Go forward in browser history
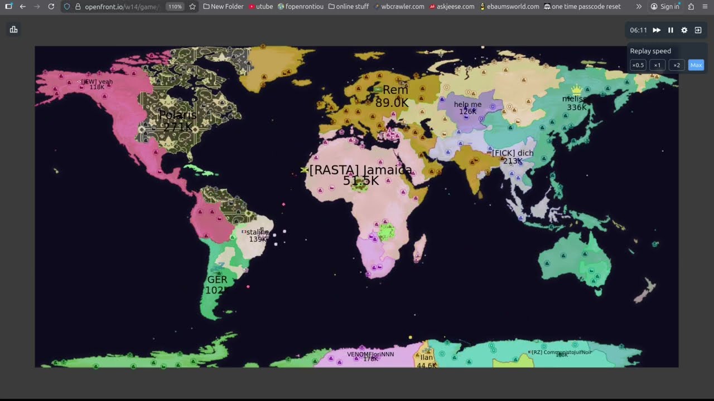Image resolution: width=714 pixels, height=401 pixels. coord(37,7)
